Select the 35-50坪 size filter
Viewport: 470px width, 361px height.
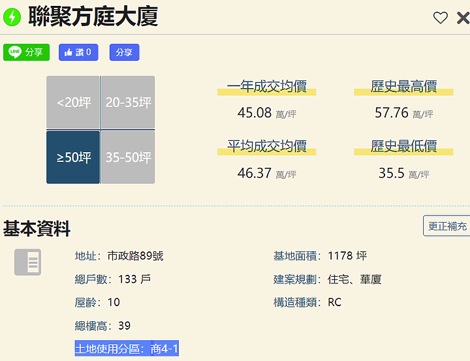[128, 157]
